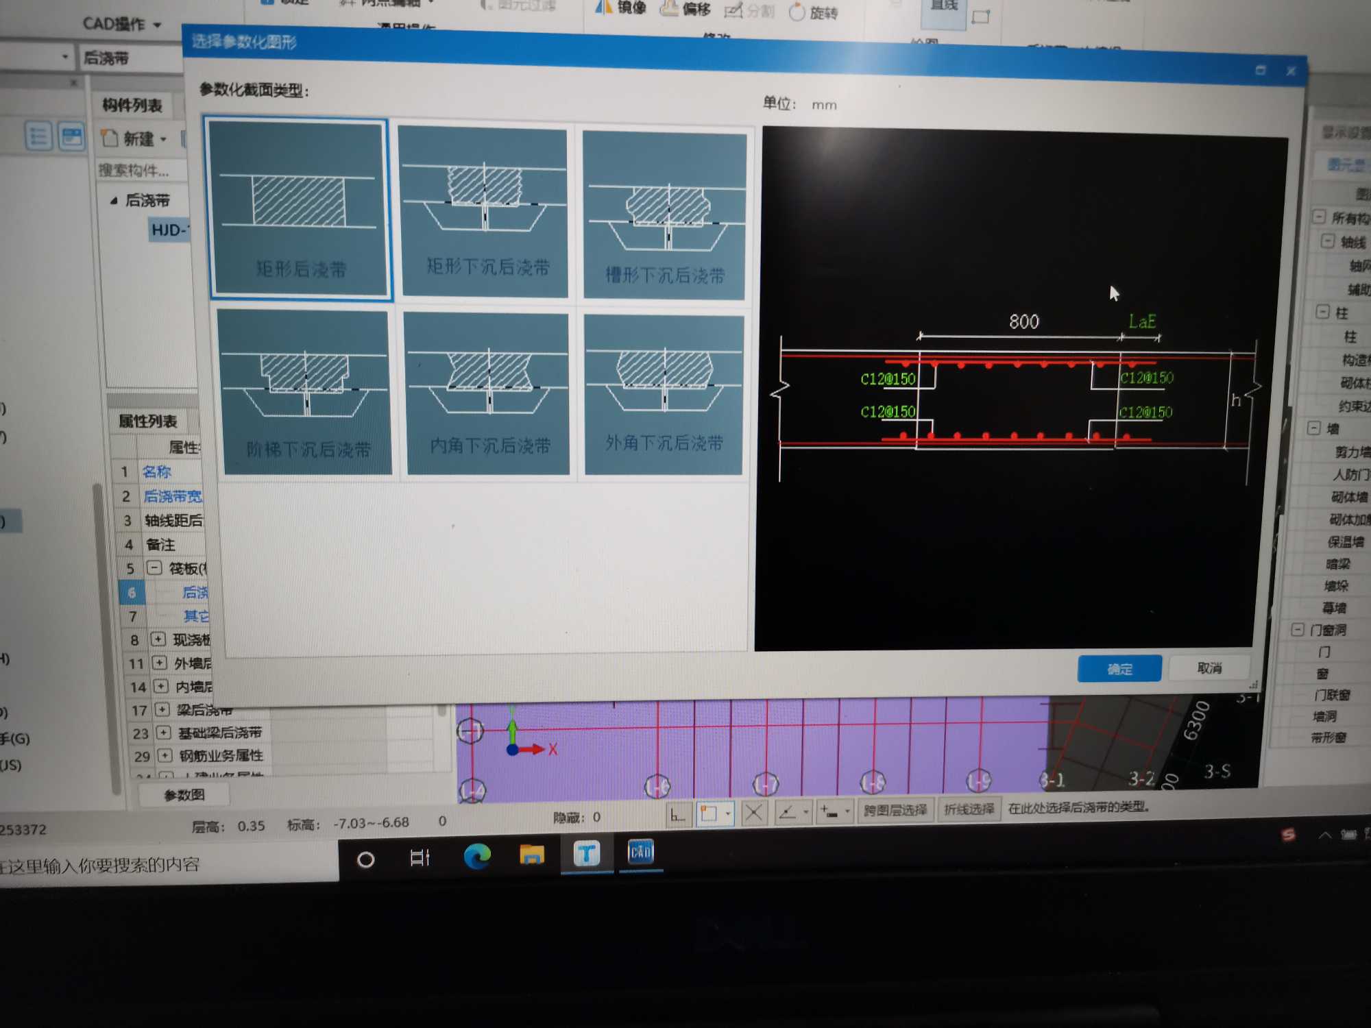
Task: Confirm with the 确定 button
Action: pyautogui.click(x=1119, y=668)
